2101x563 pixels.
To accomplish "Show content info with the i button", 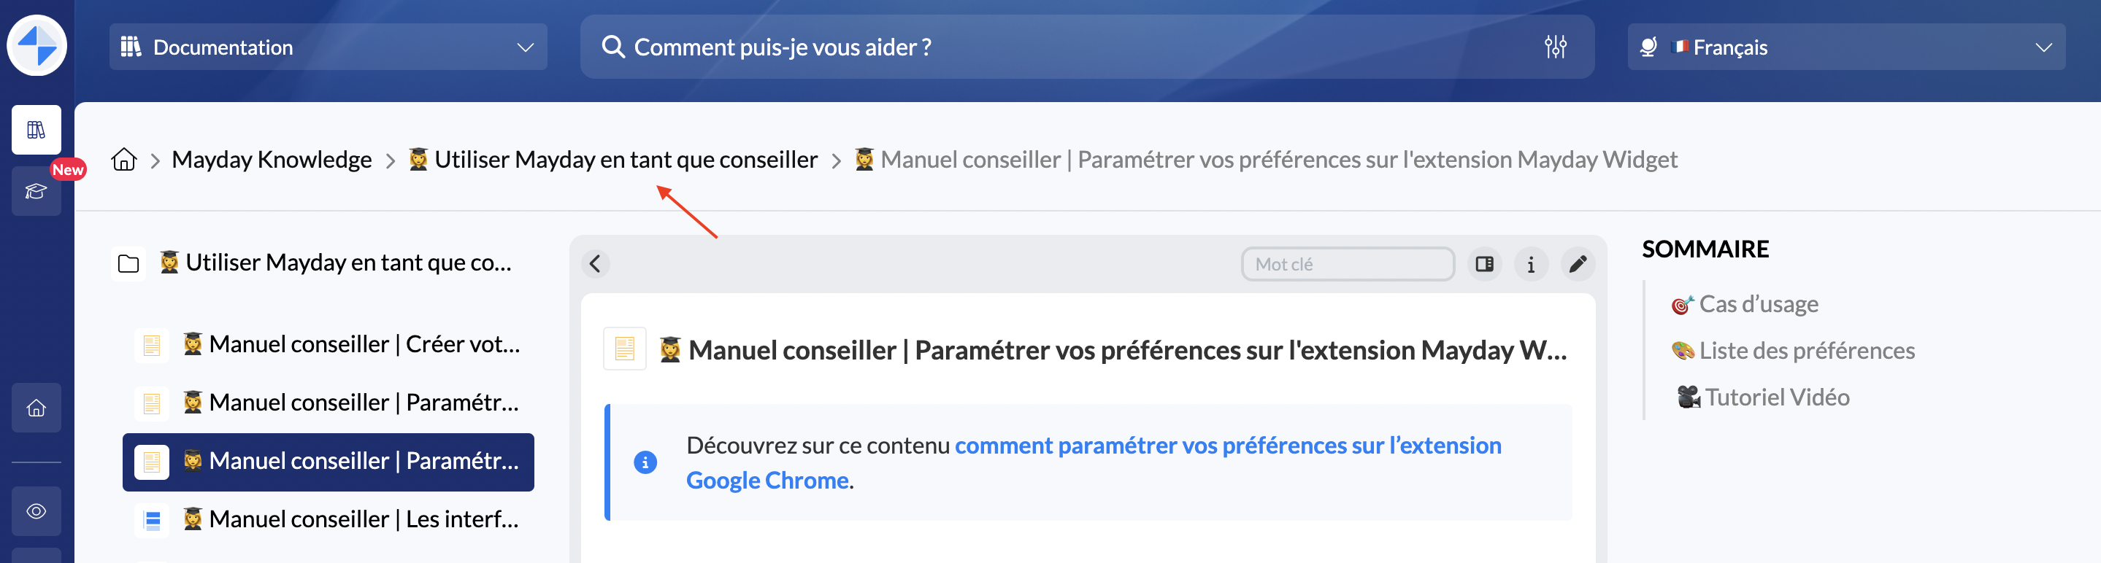I will [x=1531, y=264].
